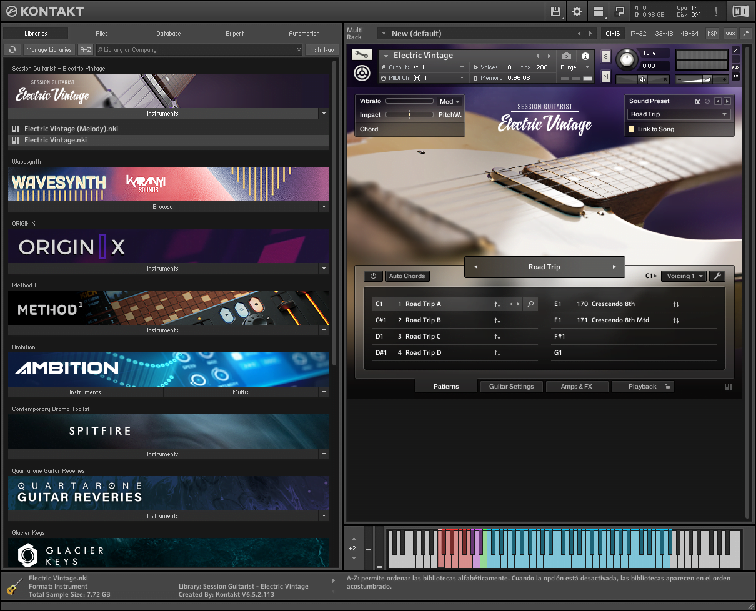This screenshot has height=611, width=756.
Task: Mute the Electric Vintage instrument
Action: click(x=605, y=76)
